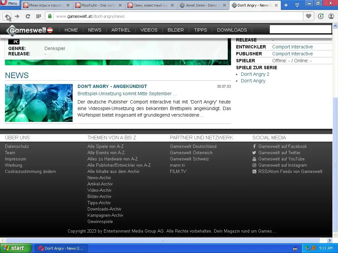Image resolution: width=338 pixels, height=253 pixels.
Task: Open DOWNLOADS in Gameswelt navigation
Action: [x=232, y=30]
